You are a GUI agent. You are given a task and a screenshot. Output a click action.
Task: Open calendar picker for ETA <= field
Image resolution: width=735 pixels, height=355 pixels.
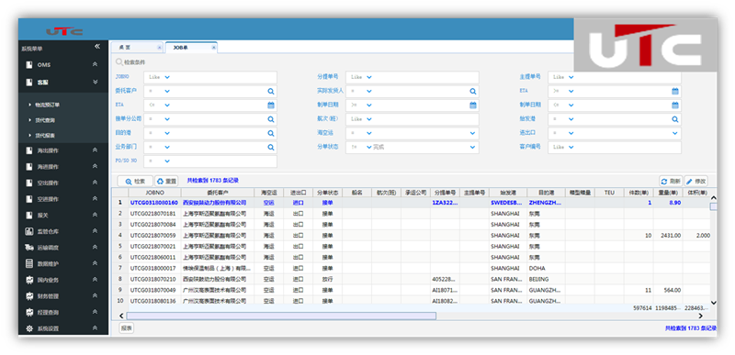pyautogui.click(x=271, y=105)
